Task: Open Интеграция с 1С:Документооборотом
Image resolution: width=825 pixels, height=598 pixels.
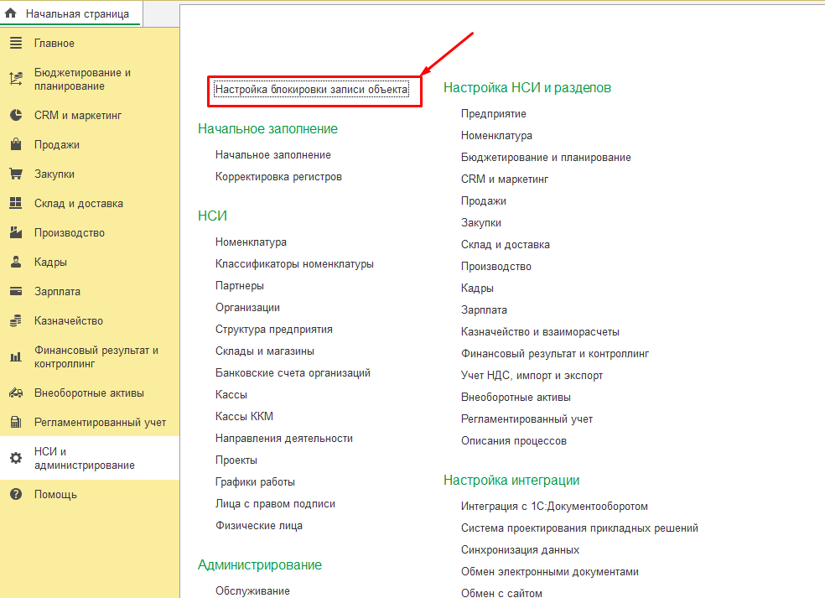Action: (554, 507)
